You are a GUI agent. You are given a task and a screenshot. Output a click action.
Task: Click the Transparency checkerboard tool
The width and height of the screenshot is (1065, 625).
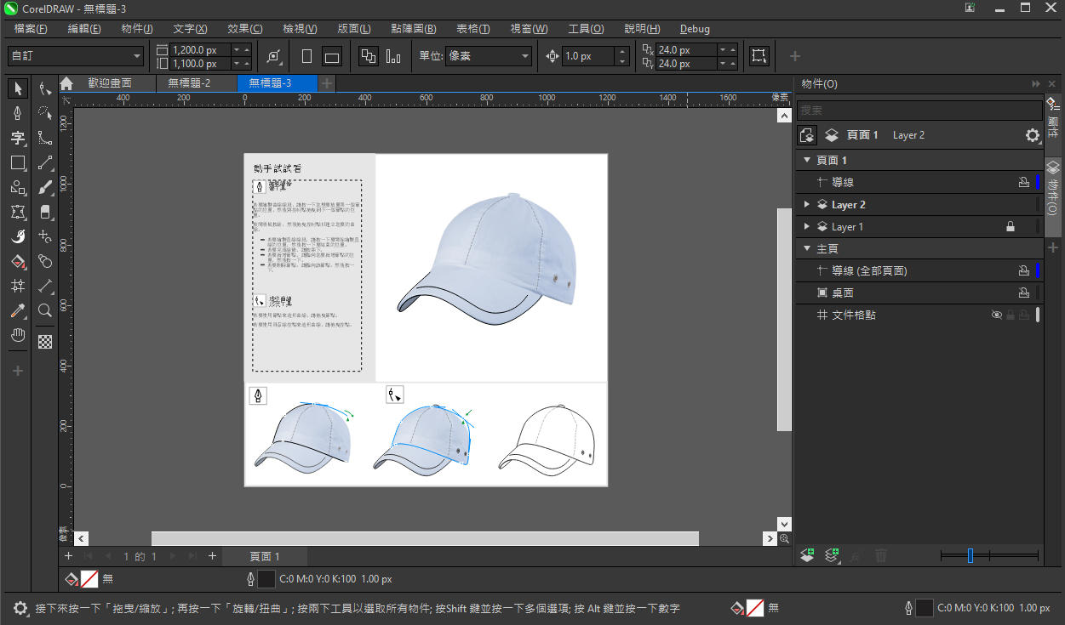[45, 342]
